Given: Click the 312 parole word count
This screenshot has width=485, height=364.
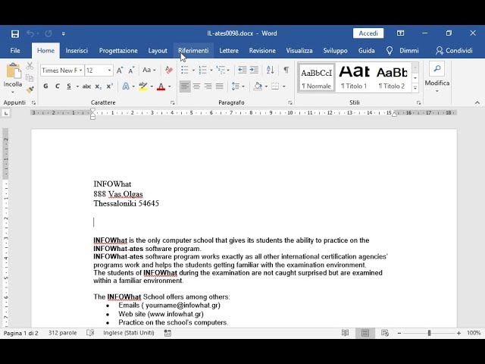Looking at the screenshot, I should tap(62, 333).
